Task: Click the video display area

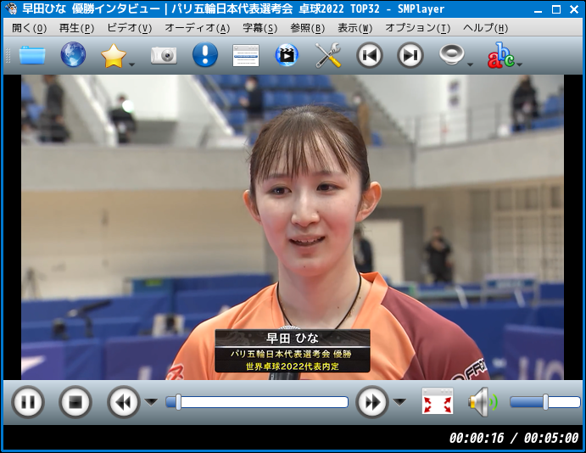Action: 293,227
